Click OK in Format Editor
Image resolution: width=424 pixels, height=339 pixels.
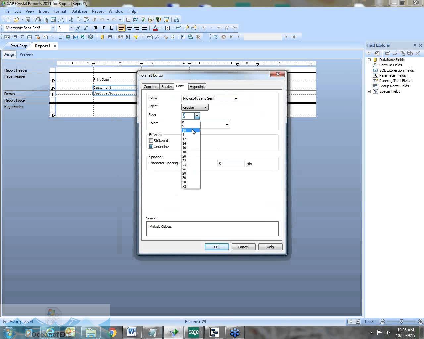pyautogui.click(x=217, y=247)
